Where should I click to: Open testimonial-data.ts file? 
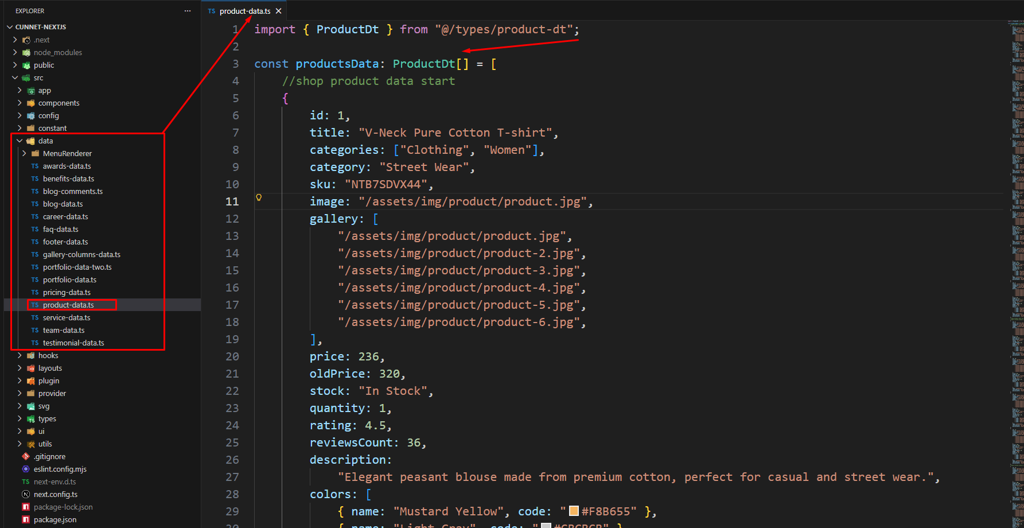73,343
